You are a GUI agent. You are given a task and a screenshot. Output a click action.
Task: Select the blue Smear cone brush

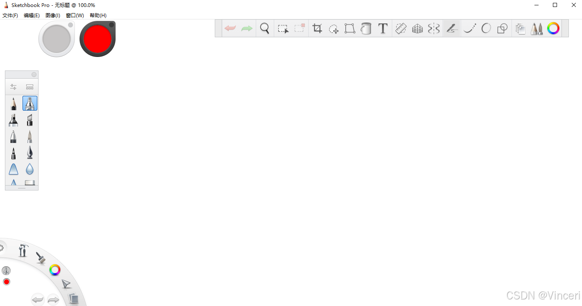pyautogui.click(x=14, y=169)
